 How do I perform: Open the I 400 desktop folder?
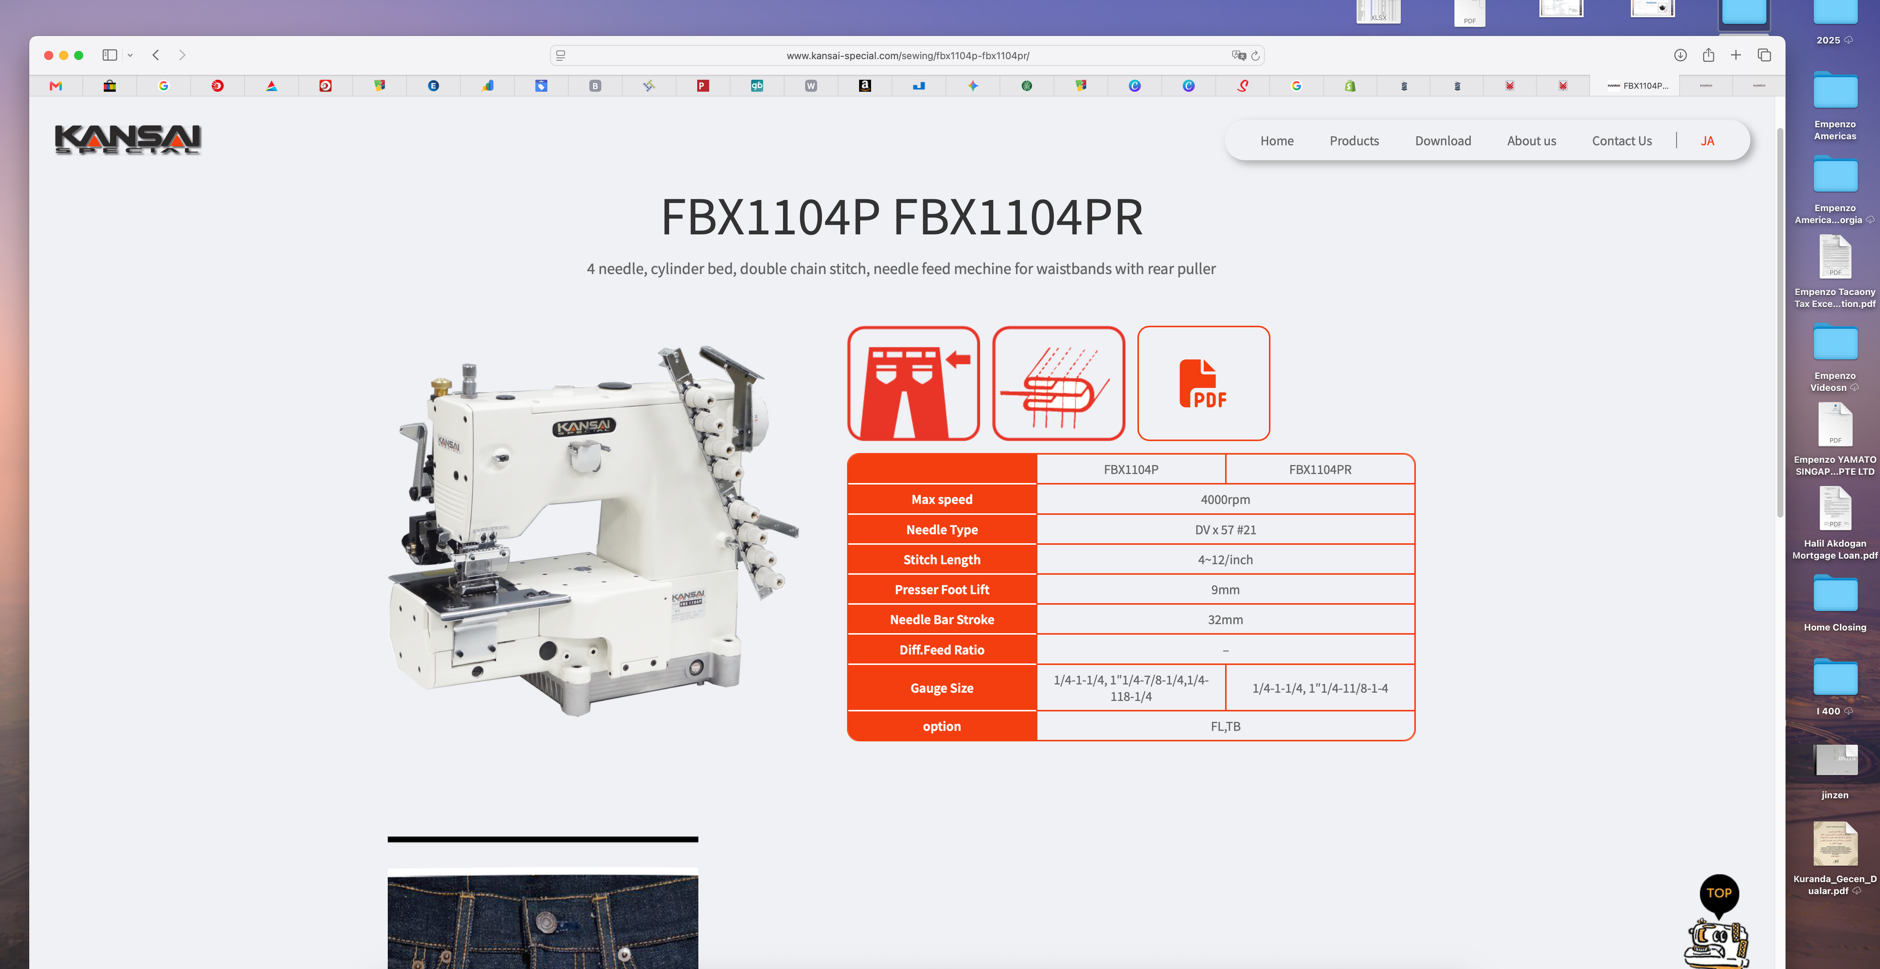point(1835,687)
